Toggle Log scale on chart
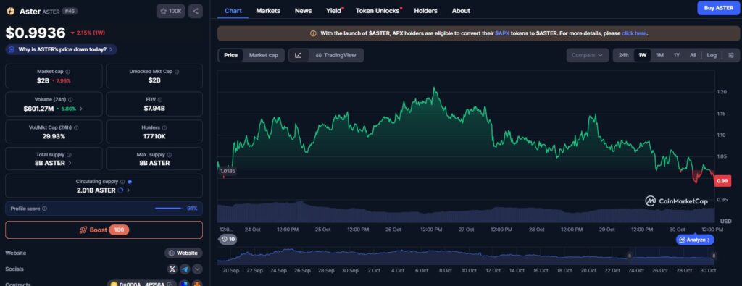This screenshot has height=286, width=742. coord(712,55)
